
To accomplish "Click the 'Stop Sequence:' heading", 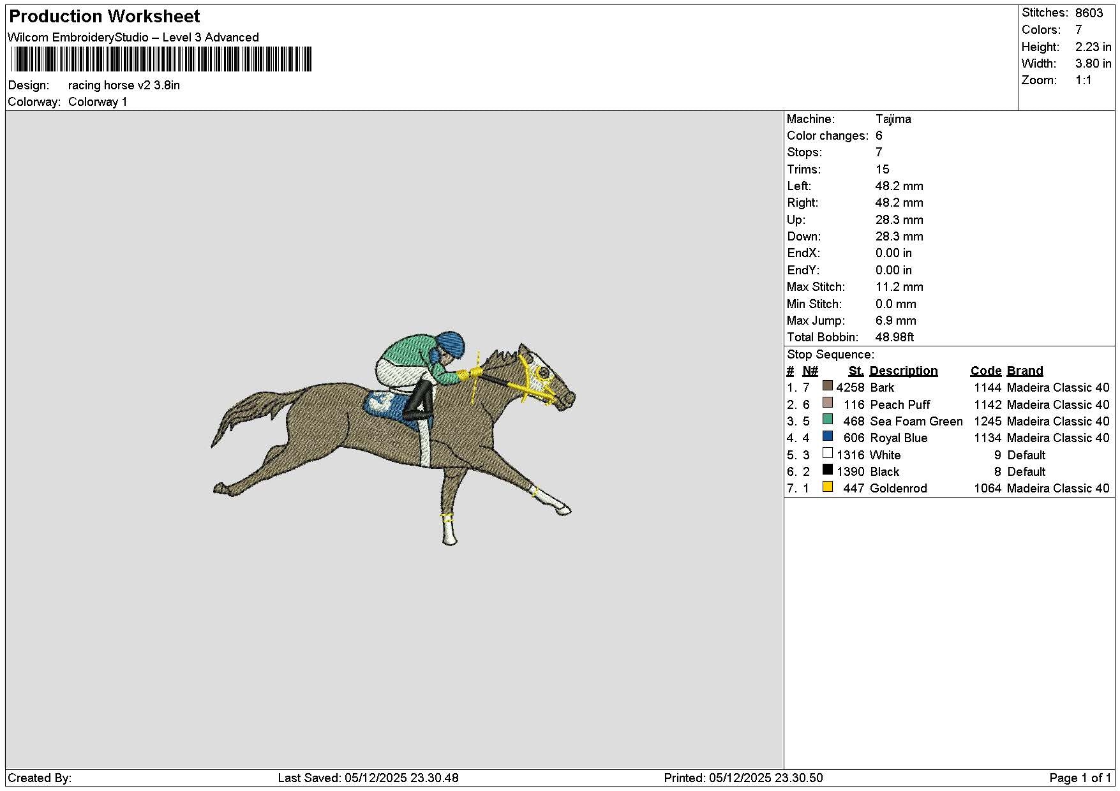I will [x=830, y=354].
